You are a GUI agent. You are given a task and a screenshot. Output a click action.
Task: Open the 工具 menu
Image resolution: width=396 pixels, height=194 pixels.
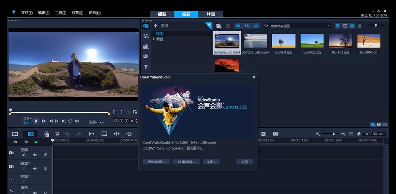60,13
